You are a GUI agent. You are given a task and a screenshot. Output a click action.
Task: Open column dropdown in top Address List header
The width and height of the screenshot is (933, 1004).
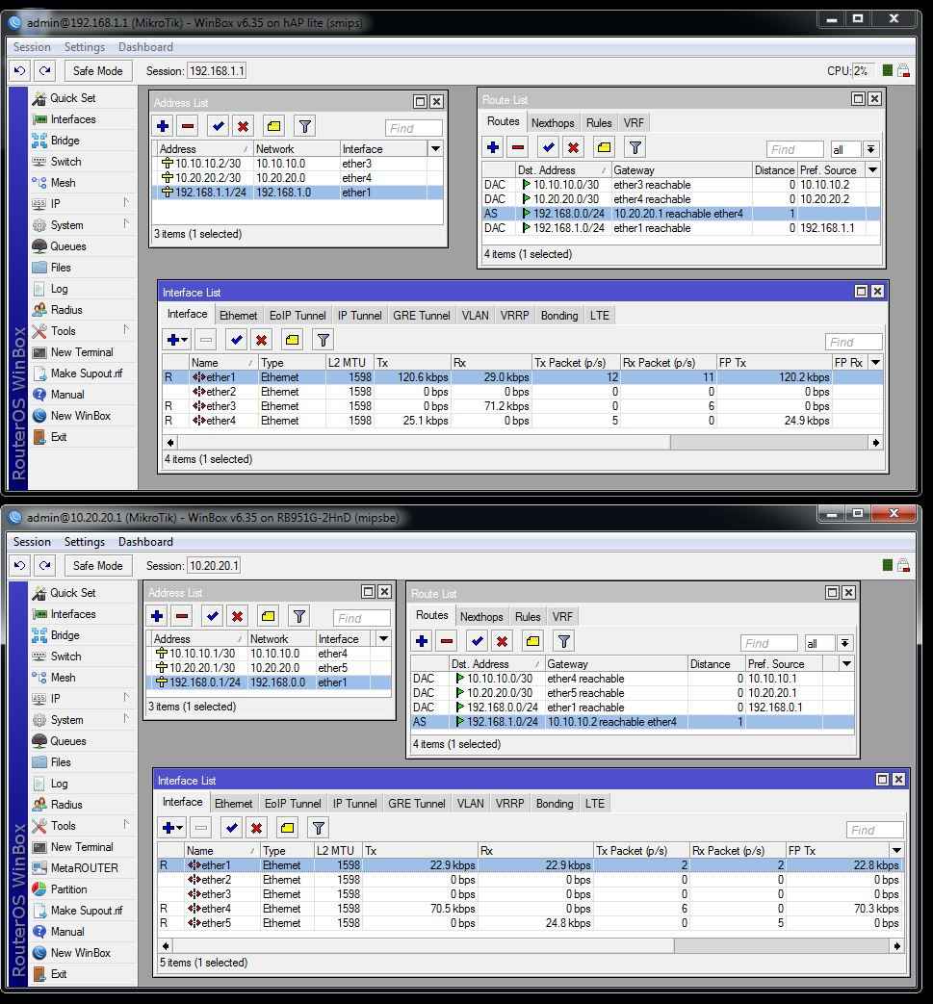435,148
